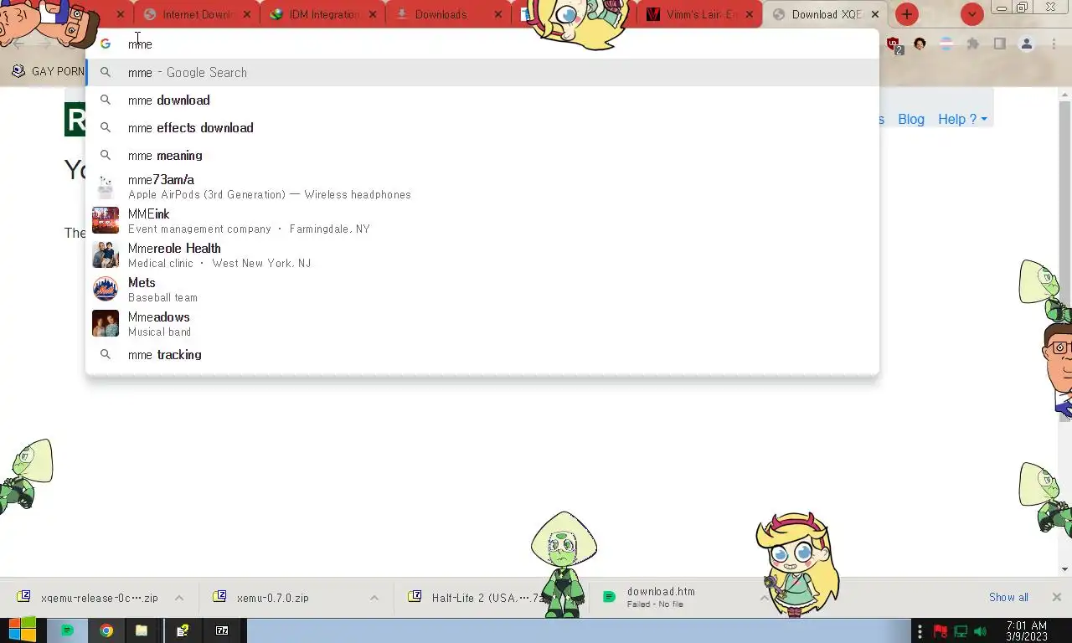The image size is (1072, 643).
Task: Select the 'mme73am/a' Apple AirPods suggestion
Action: 482,186
